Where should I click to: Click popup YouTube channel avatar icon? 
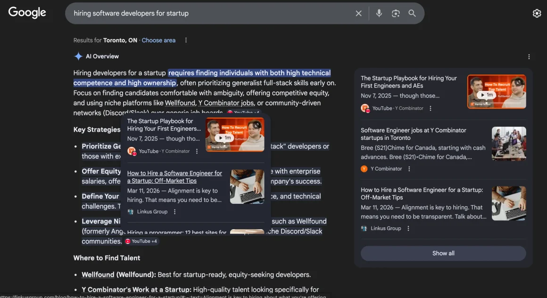click(x=132, y=152)
